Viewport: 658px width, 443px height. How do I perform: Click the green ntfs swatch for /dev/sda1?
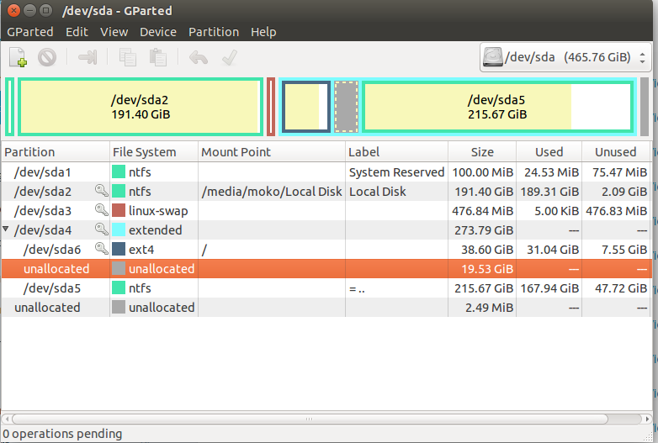[119, 172]
